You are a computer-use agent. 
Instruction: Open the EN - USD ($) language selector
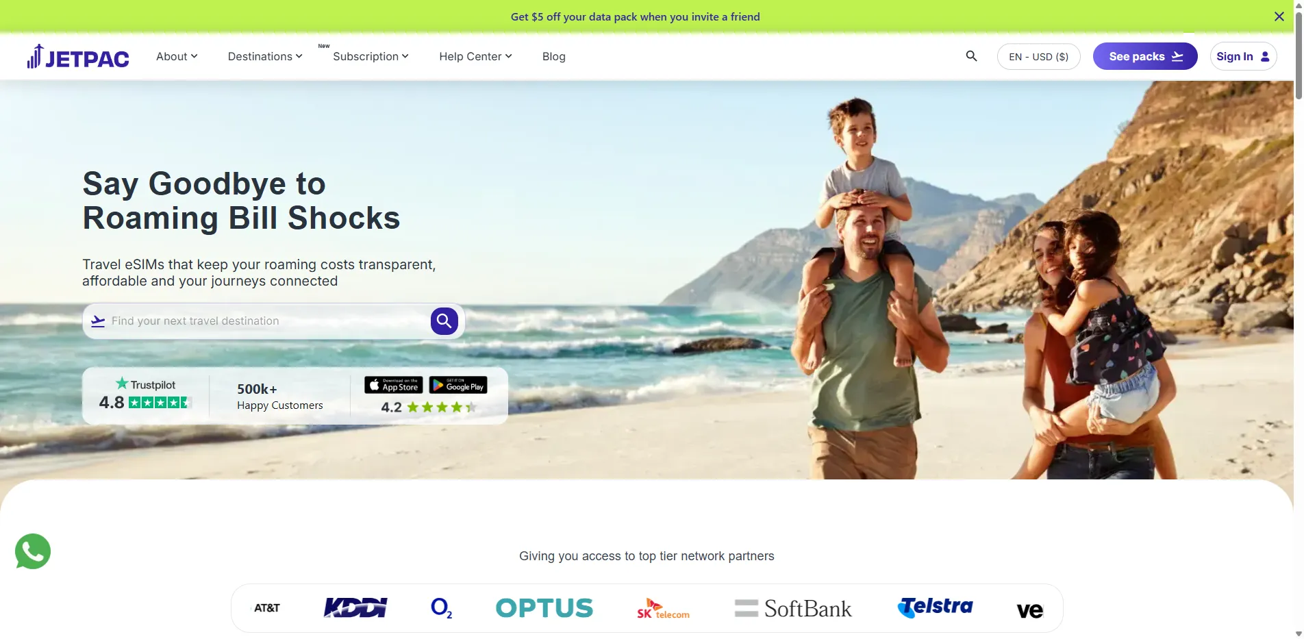(x=1038, y=57)
